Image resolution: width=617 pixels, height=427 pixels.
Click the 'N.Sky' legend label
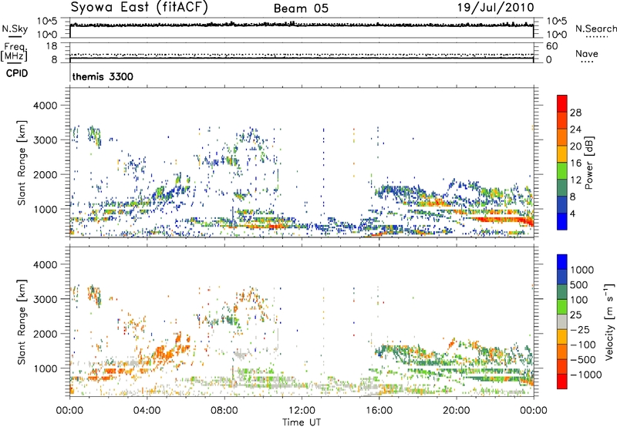(x=15, y=29)
